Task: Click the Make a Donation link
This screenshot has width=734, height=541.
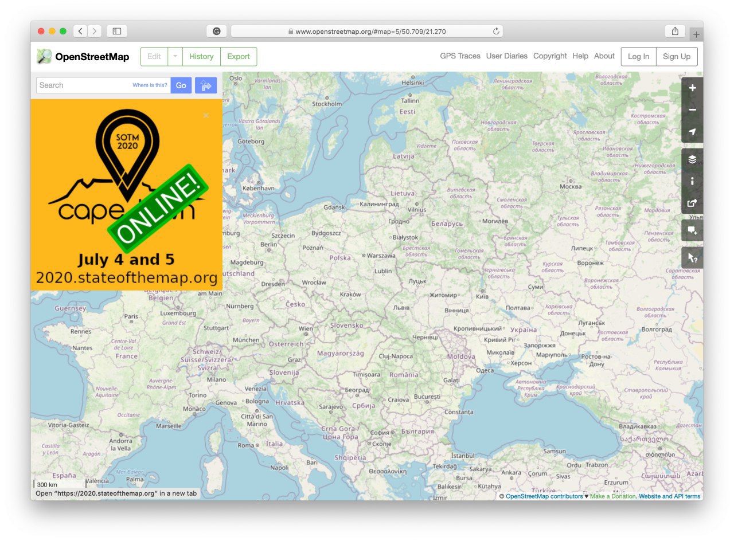Action: pyautogui.click(x=612, y=496)
